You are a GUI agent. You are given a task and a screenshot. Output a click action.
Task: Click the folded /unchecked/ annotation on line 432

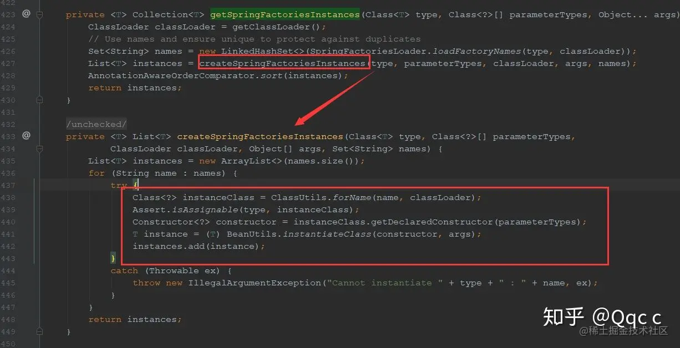(x=97, y=124)
